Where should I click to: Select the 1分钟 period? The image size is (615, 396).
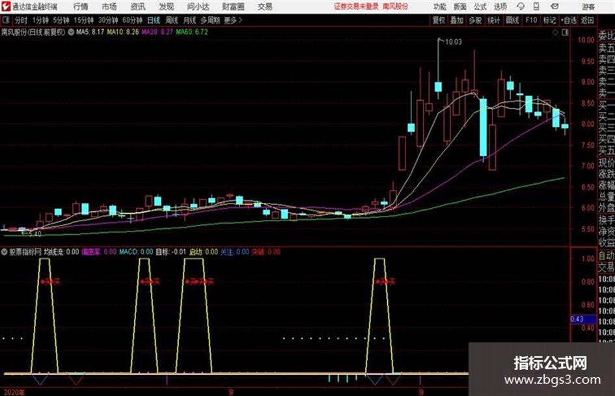click(40, 20)
